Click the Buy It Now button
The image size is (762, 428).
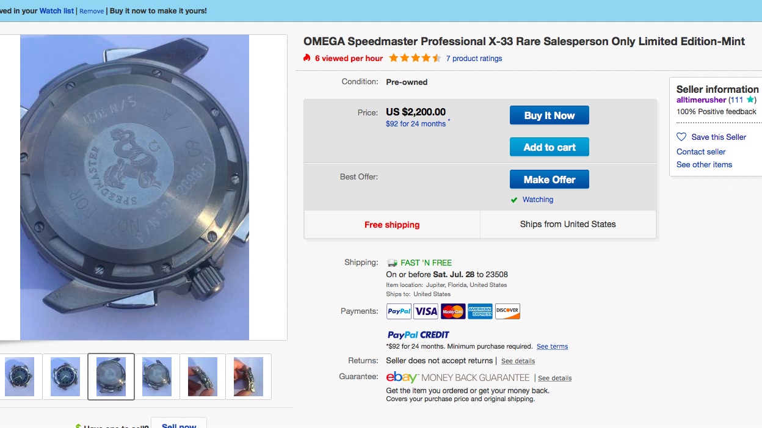[x=550, y=115]
